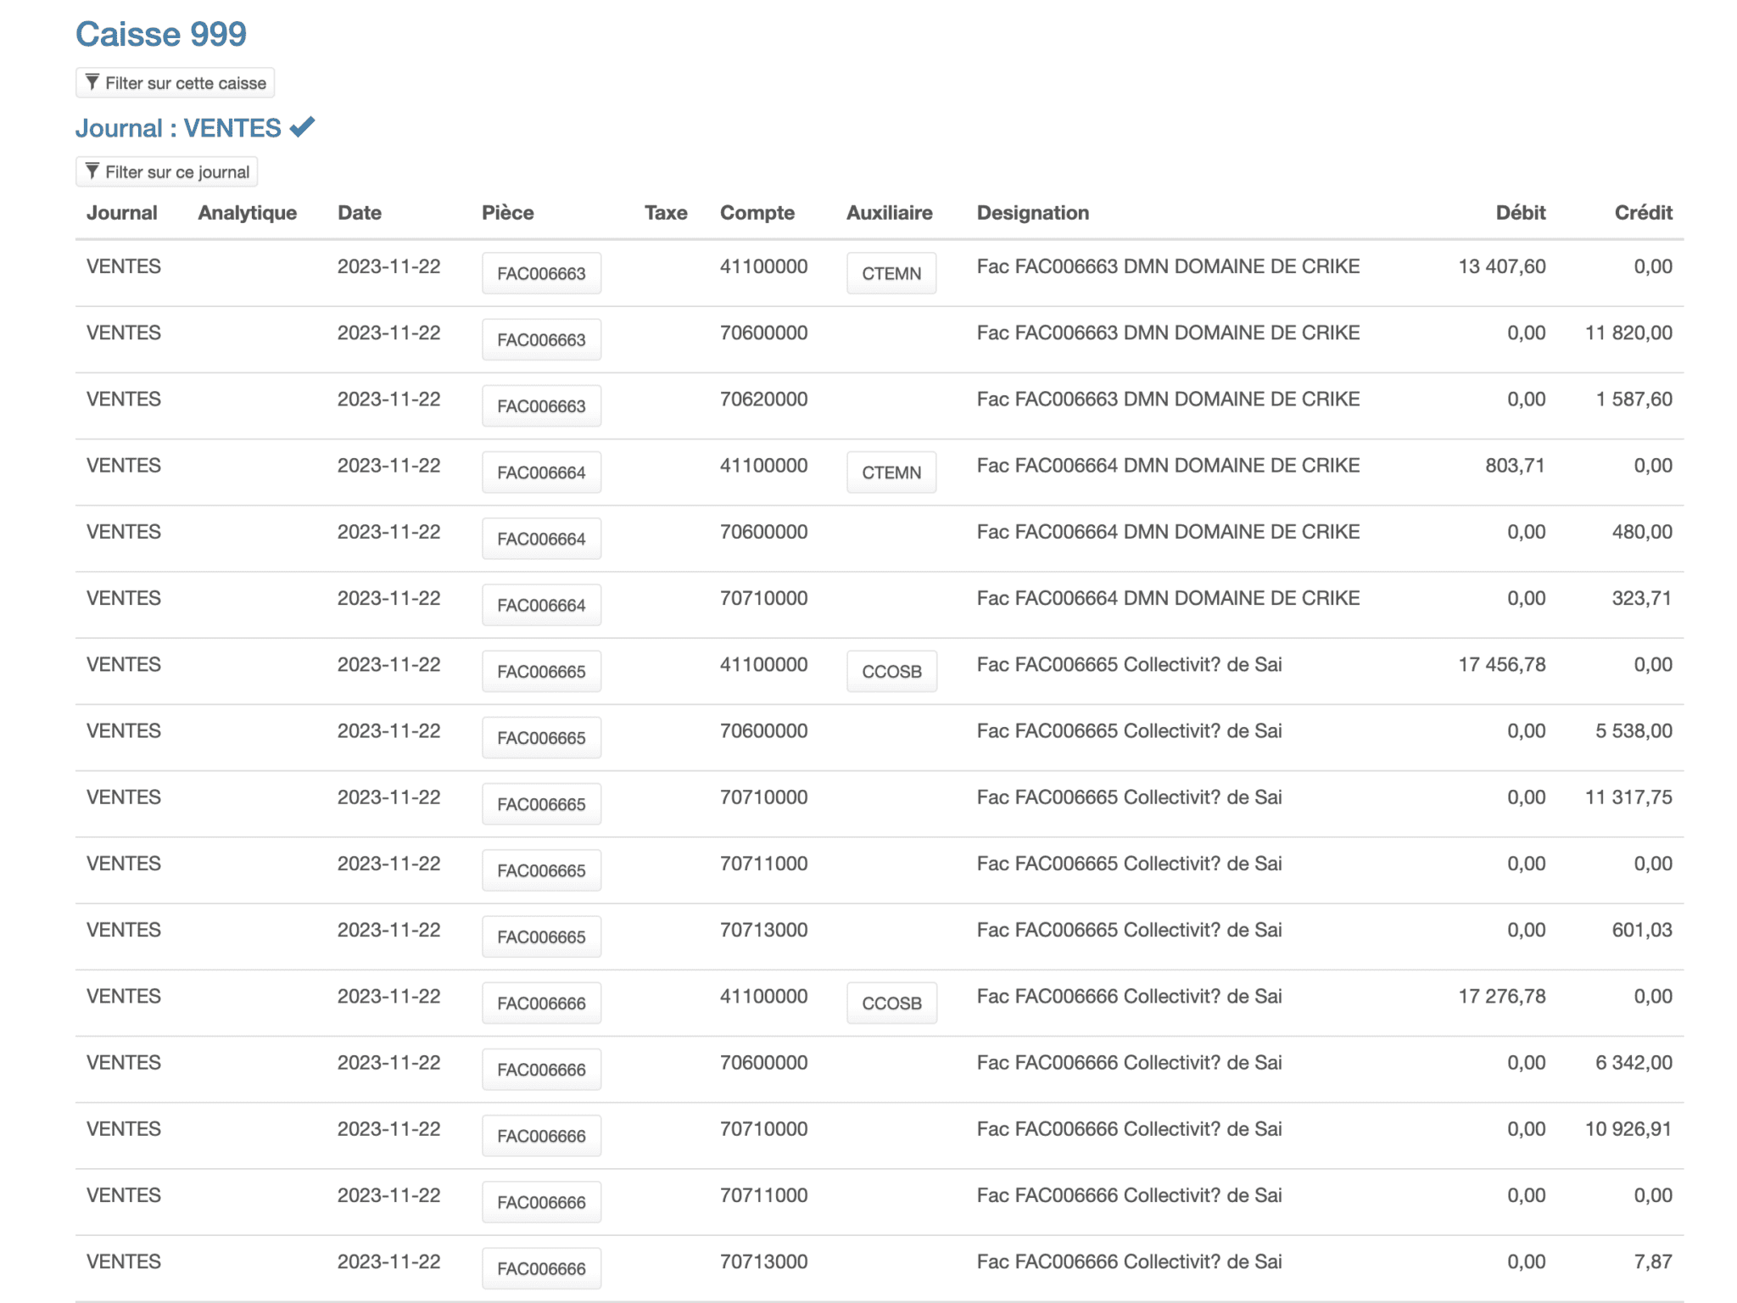Select the debit value 17 456,78
The image size is (1737, 1303).
point(1502,664)
